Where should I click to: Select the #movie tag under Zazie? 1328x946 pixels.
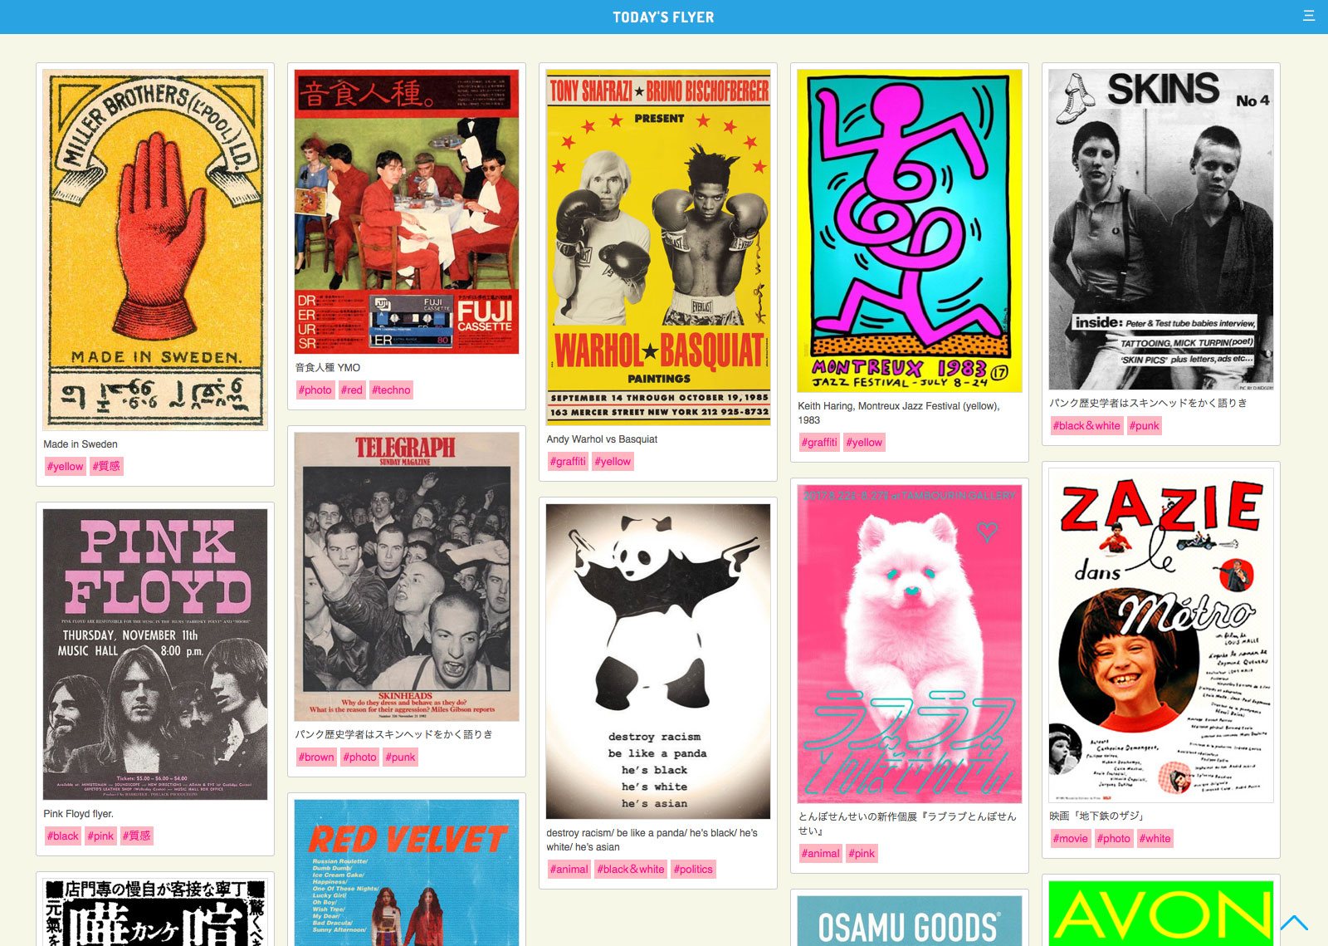[x=1070, y=838]
